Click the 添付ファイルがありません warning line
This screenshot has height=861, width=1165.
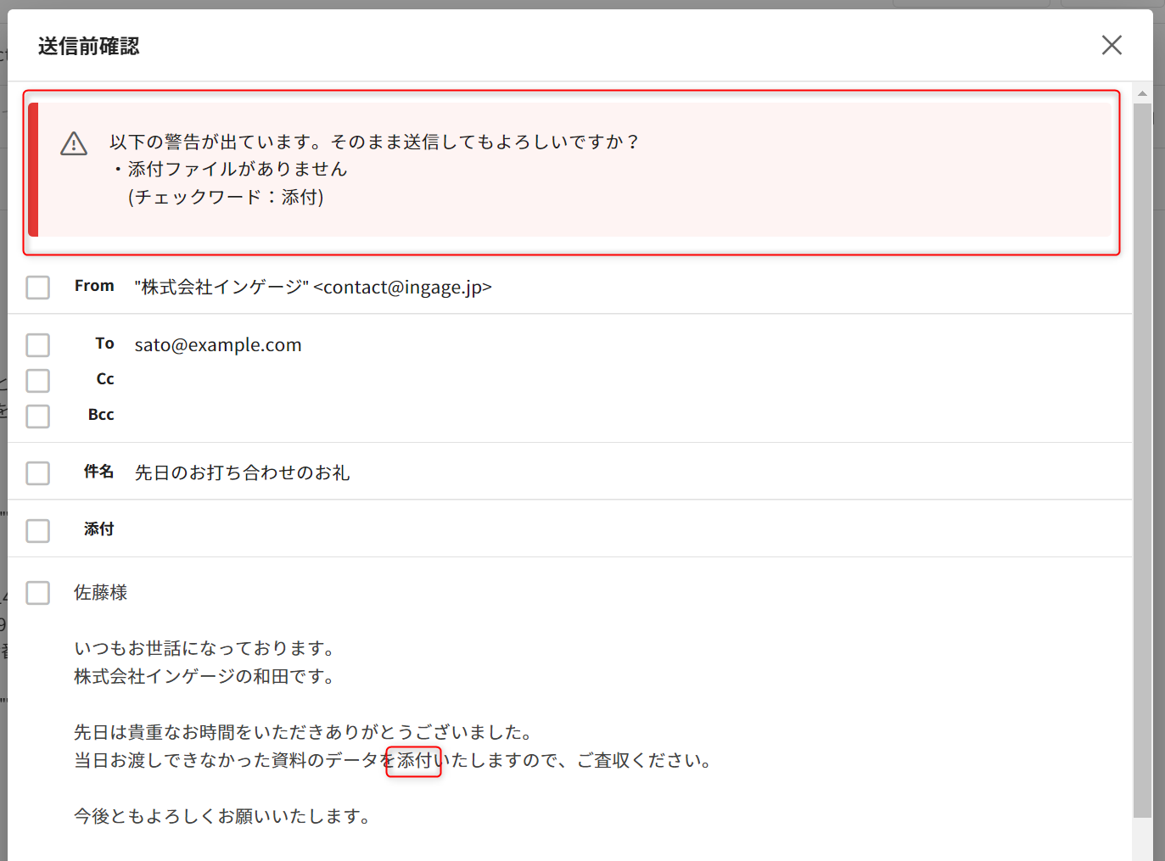238,170
